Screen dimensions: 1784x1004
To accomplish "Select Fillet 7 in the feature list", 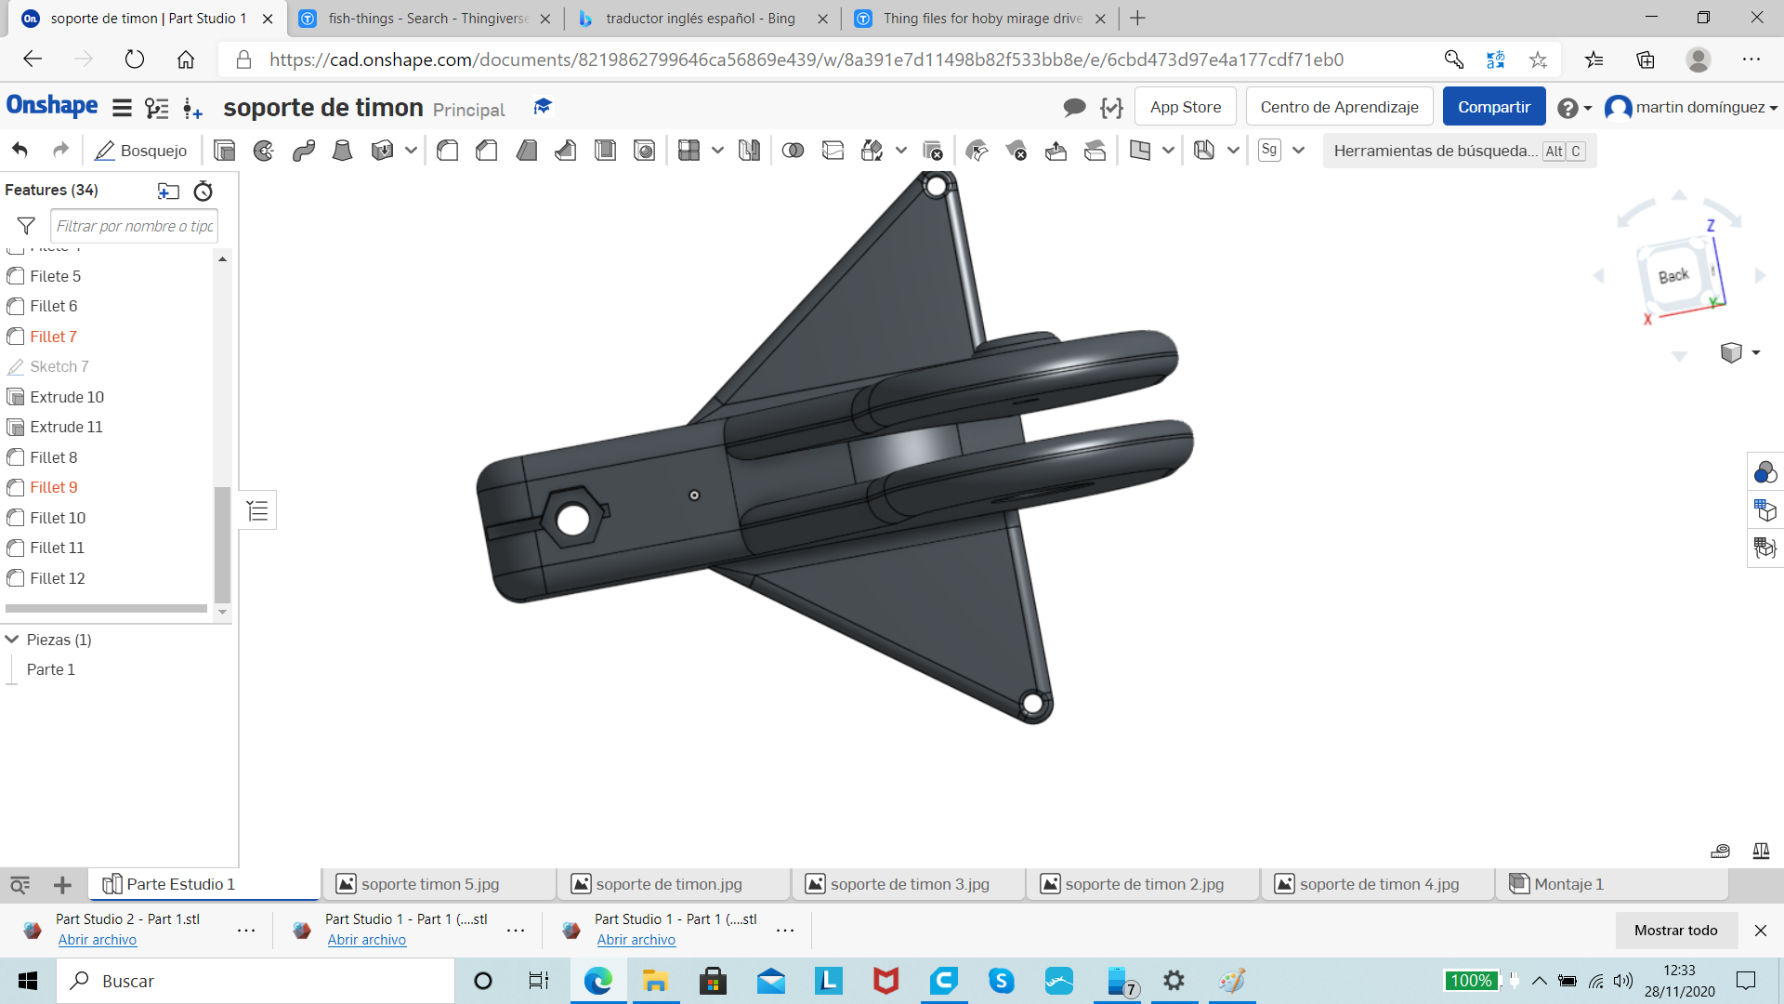I will [x=53, y=337].
